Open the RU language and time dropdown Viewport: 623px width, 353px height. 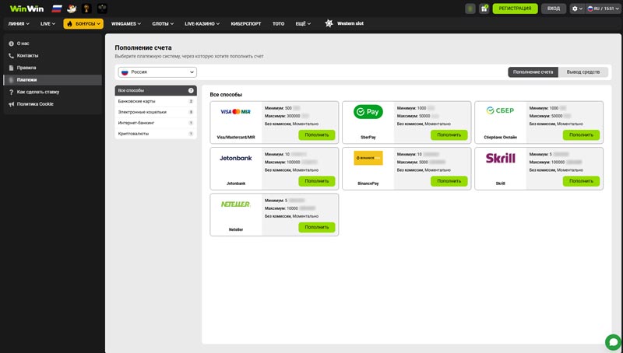click(x=603, y=9)
